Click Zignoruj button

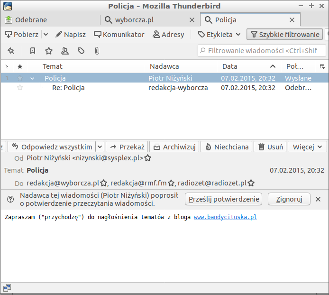289,199
